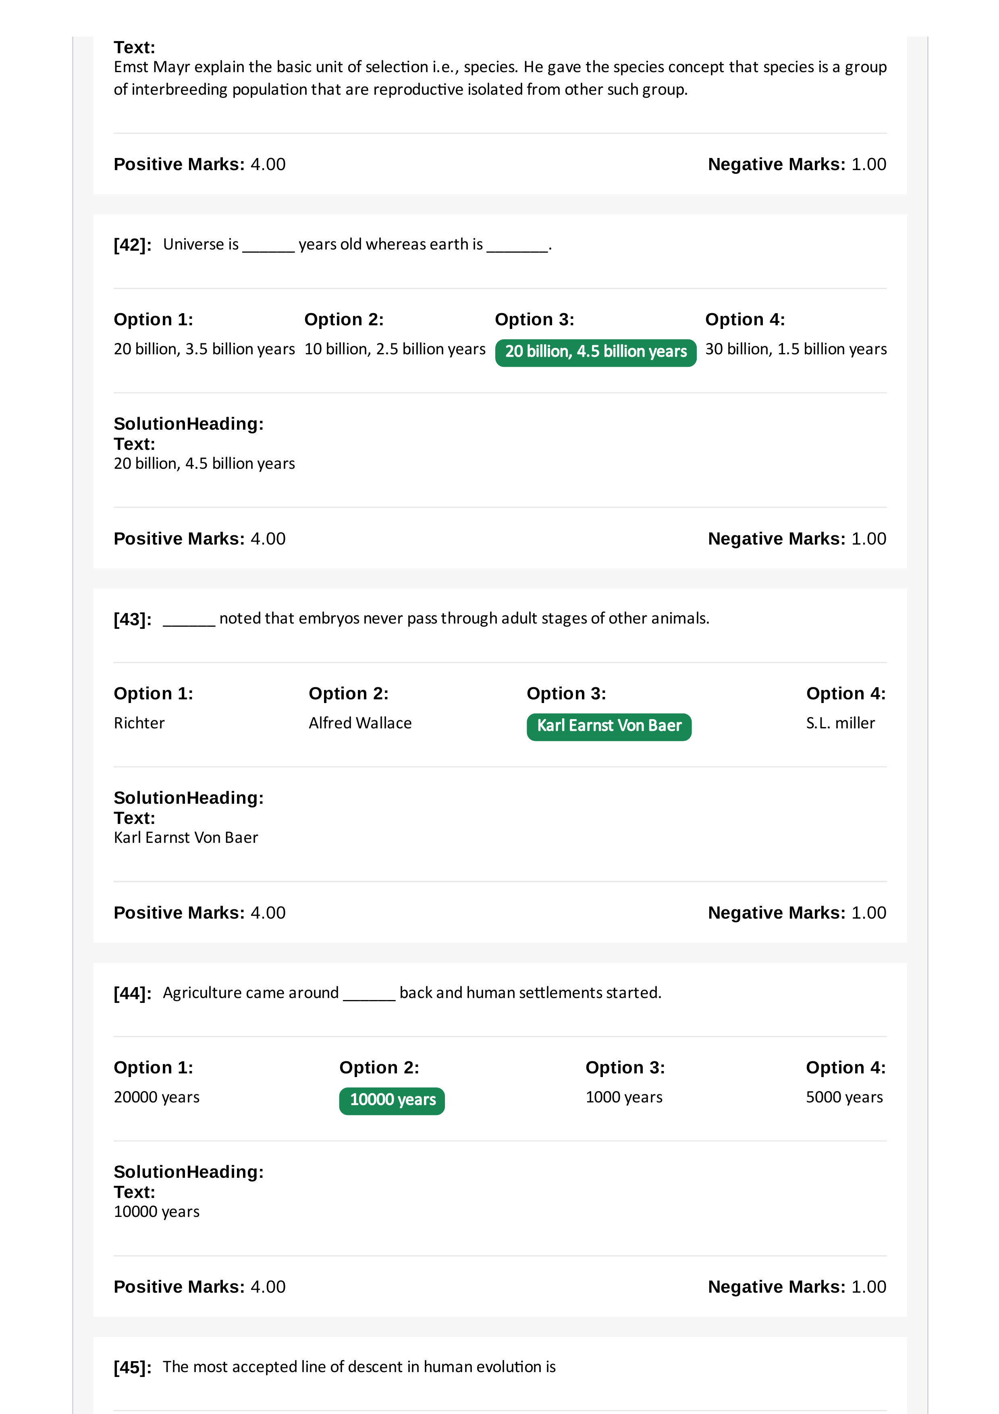Click question number [45] label
This screenshot has width=999, height=1414.
click(132, 1367)
